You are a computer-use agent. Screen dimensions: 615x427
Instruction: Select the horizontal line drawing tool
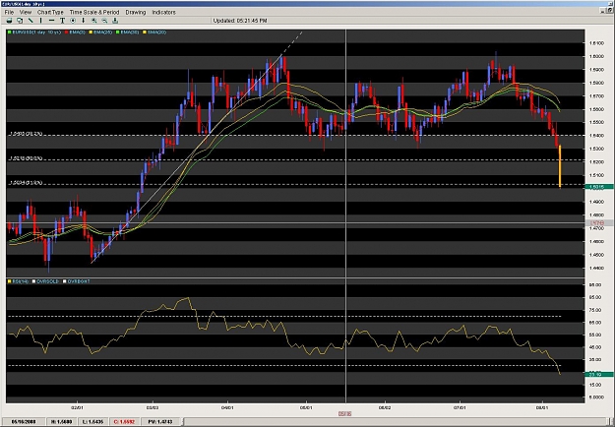(51, 21)
